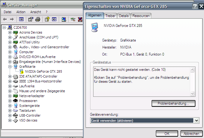This screenshot has width=204, height=138.
Task: Click the Anschlüsse port plug icon
Action: tap(16, 37)
